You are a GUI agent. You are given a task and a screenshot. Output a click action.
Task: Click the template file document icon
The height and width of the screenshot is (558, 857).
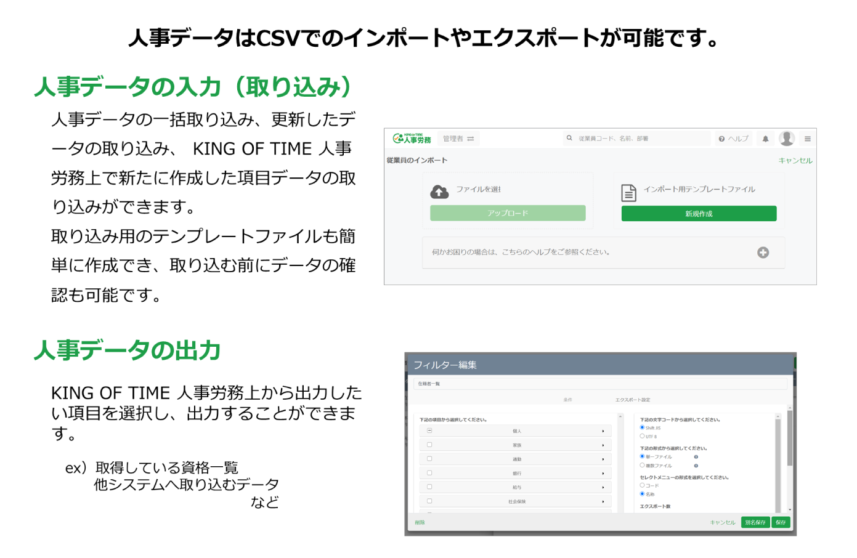tap(628, 193)
